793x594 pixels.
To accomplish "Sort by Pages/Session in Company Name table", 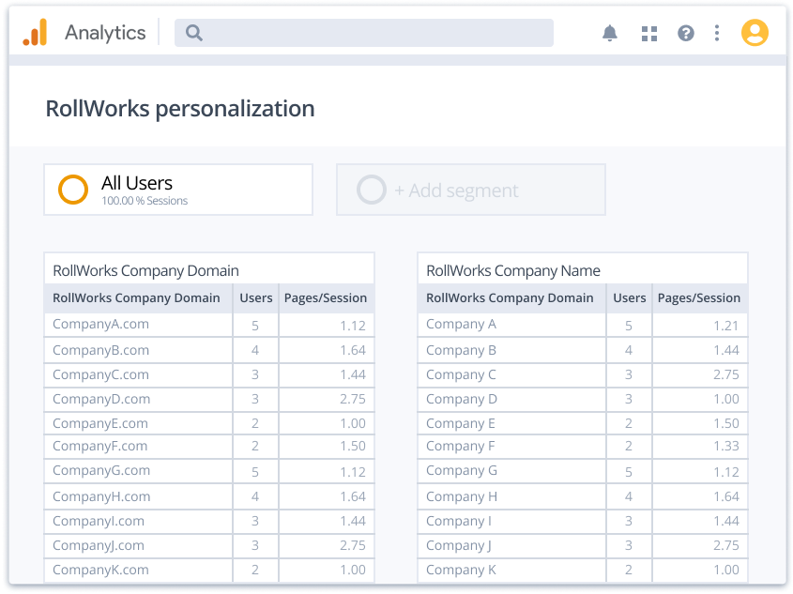I will coord(698,298).
